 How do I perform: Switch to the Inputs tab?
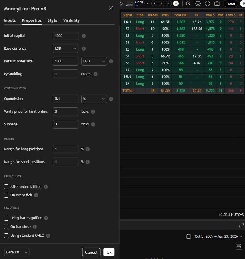click(10, 21)
